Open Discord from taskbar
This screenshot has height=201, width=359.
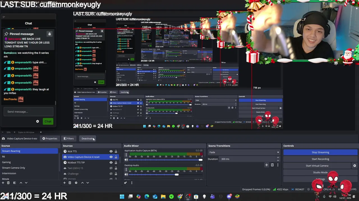229,197
